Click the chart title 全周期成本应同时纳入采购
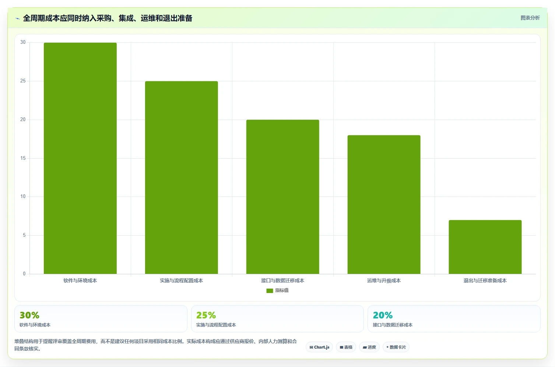555x367 pixels. point(108,18)
